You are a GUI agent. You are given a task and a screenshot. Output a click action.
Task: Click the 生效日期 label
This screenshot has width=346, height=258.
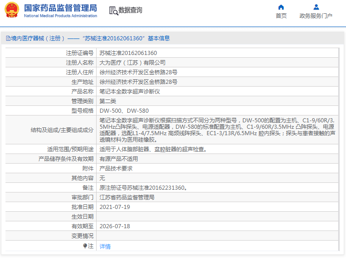click(82, 217)
